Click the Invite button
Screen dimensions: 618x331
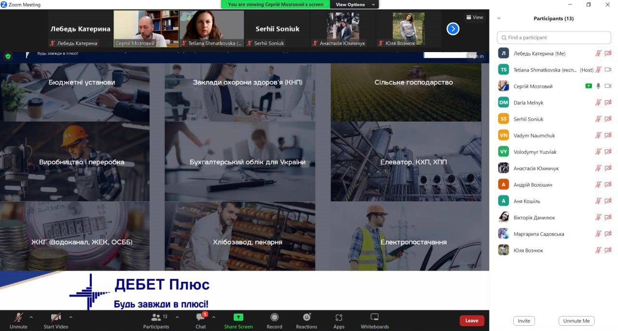pos(524,321)
